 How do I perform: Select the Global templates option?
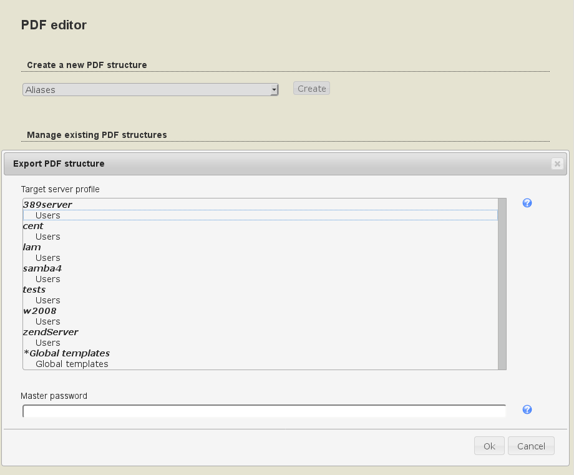[72, 364]
